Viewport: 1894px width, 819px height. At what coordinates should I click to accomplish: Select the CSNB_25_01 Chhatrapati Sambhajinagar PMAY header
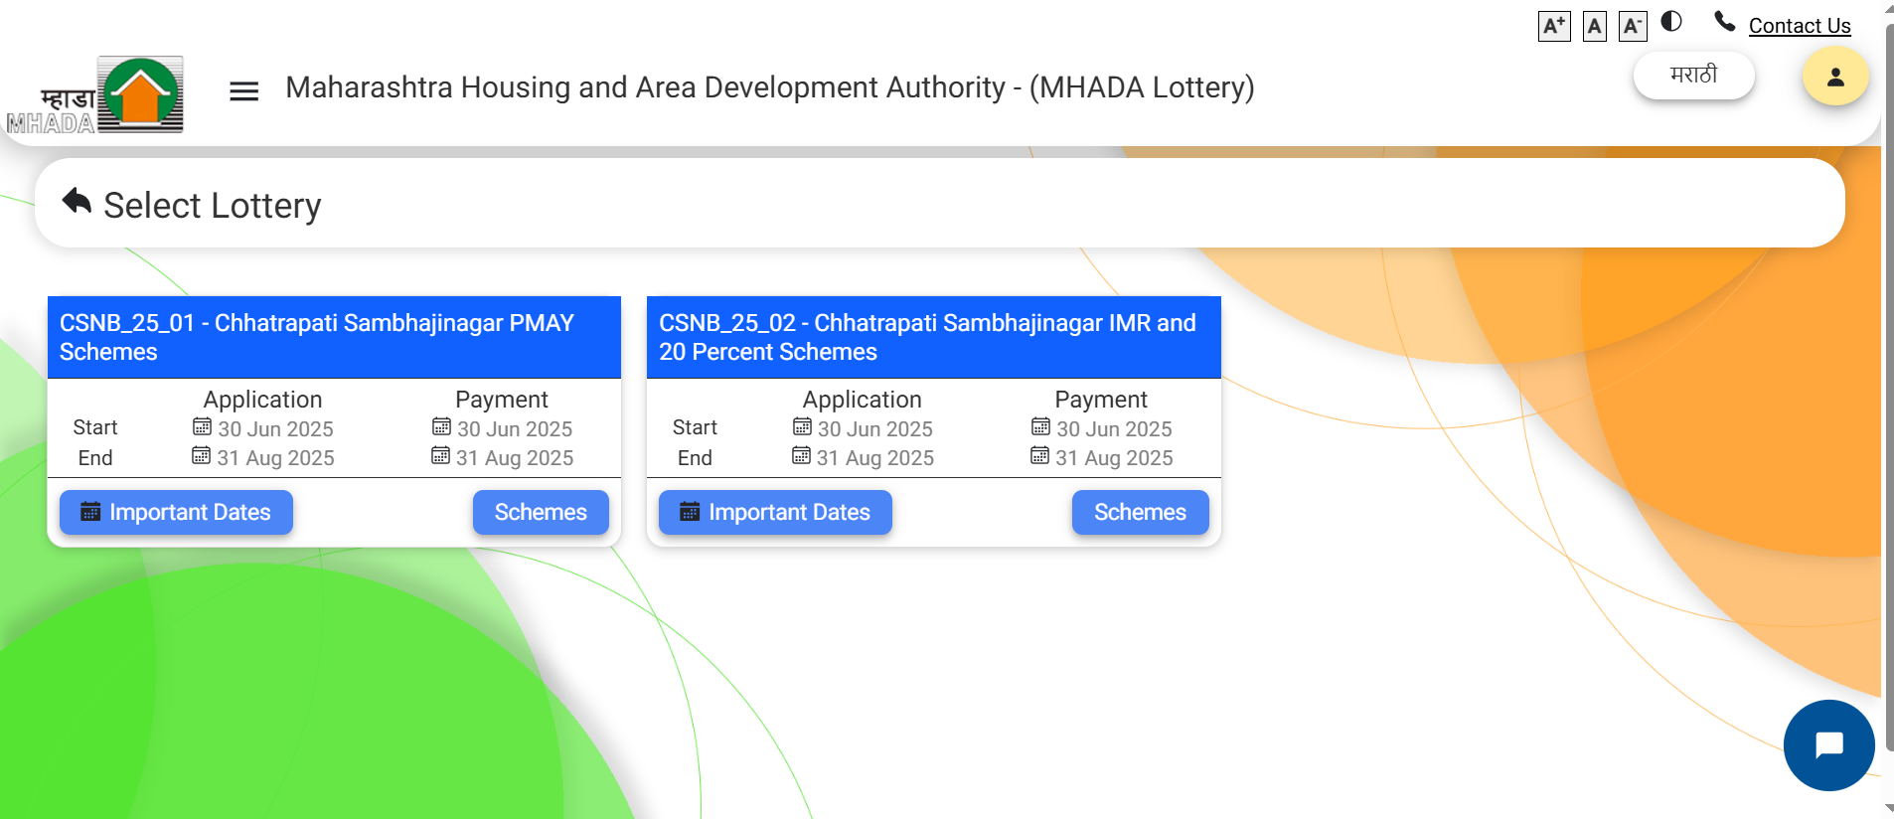(x=334, y=337)
